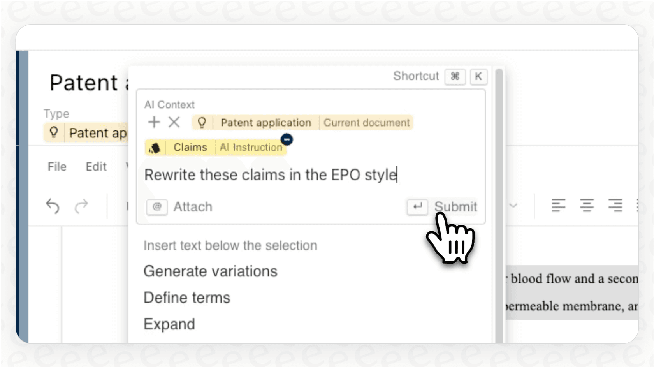Click the plus icon to add AI context
The image size is (654, 368).
tap(154, 122)
